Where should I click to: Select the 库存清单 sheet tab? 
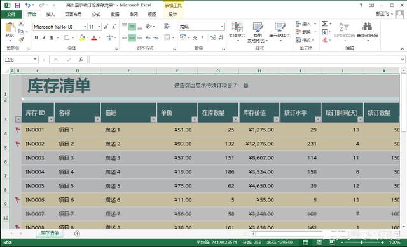click(50, 233)
